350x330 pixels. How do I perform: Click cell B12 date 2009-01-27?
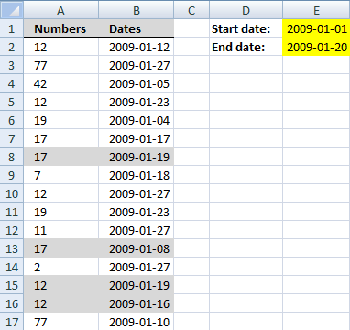click(137, 230)
